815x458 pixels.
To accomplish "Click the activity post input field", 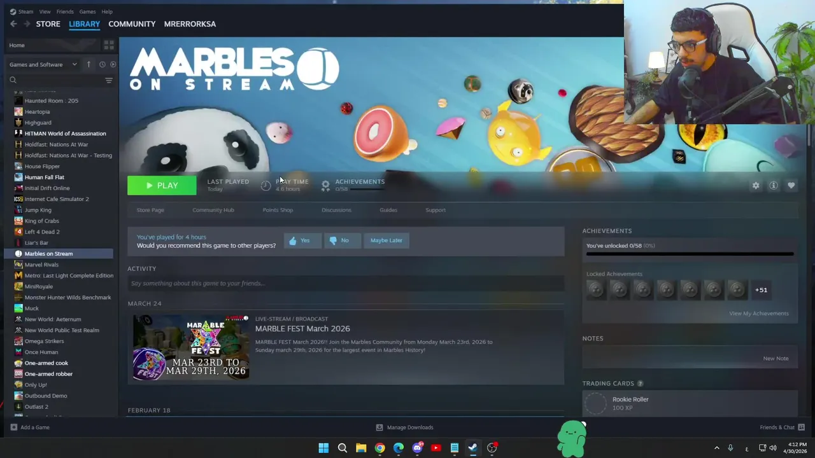I will point(346,284).
